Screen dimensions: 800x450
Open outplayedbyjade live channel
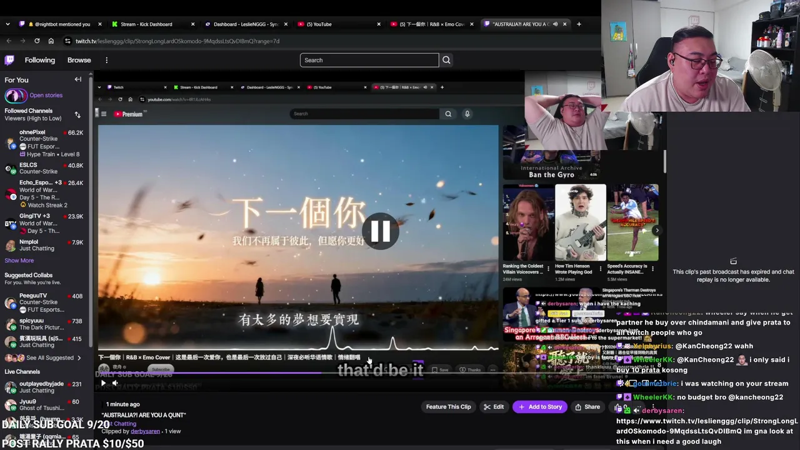point(44,387)
